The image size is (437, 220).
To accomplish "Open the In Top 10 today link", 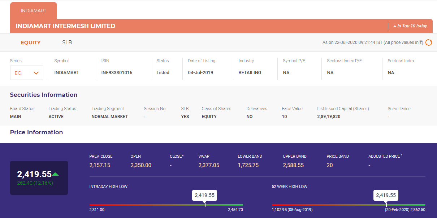I will pyautogui.click(x=412, y=26).
